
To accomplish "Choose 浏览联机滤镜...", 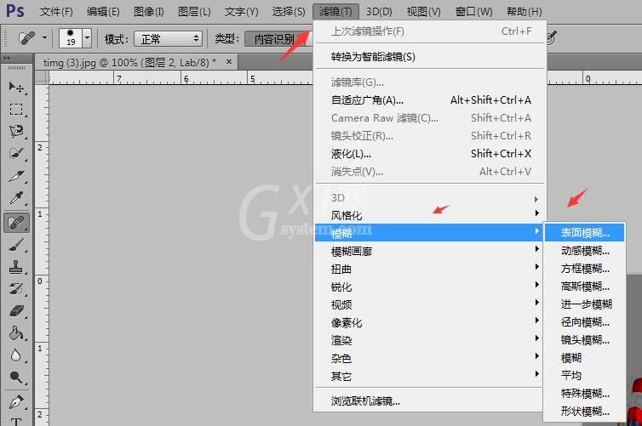I will 430,401.
